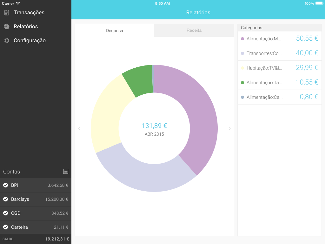
Task: Toggle the Barclays account checkmark
Action: point(5,199)
